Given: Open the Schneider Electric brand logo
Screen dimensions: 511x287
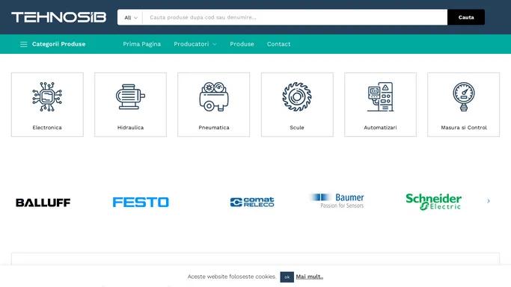Looking at the screenshot, I should 433,201.
